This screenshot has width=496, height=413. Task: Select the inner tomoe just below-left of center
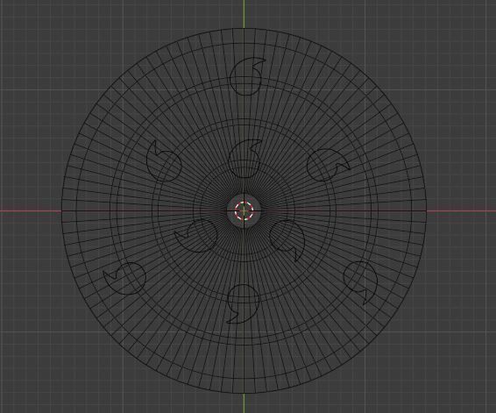click(x=196, y=236)
